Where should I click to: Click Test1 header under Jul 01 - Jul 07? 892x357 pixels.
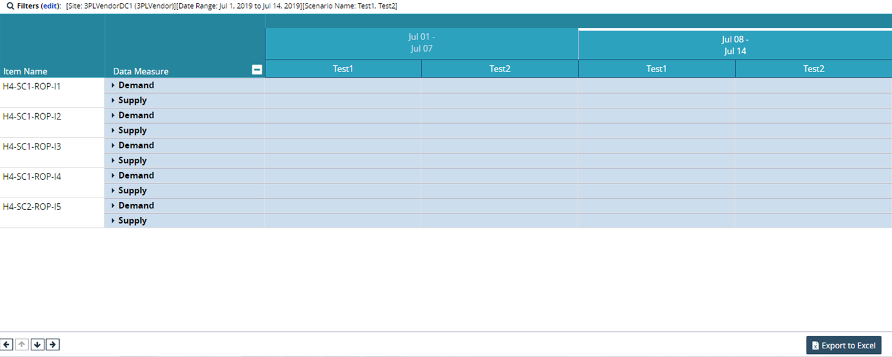(344, 69)
